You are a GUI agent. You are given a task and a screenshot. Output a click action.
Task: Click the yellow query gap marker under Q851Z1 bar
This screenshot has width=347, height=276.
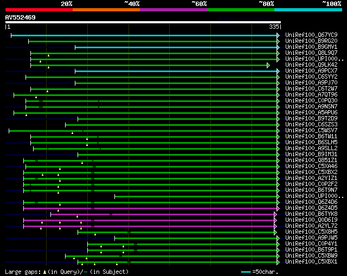pyautogui.click(x=82, y=163)
